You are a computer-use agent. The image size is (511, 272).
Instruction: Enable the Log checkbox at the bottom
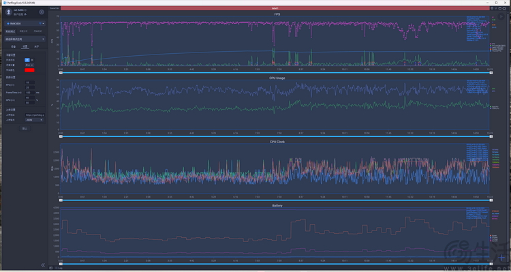coord(56,268)
